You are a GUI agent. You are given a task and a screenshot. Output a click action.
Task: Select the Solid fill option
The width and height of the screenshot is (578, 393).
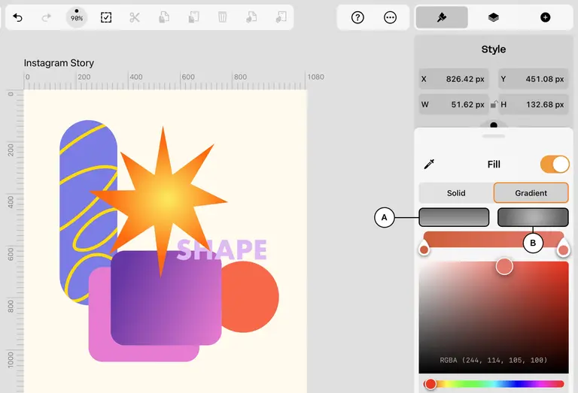(x=456, y=193)
